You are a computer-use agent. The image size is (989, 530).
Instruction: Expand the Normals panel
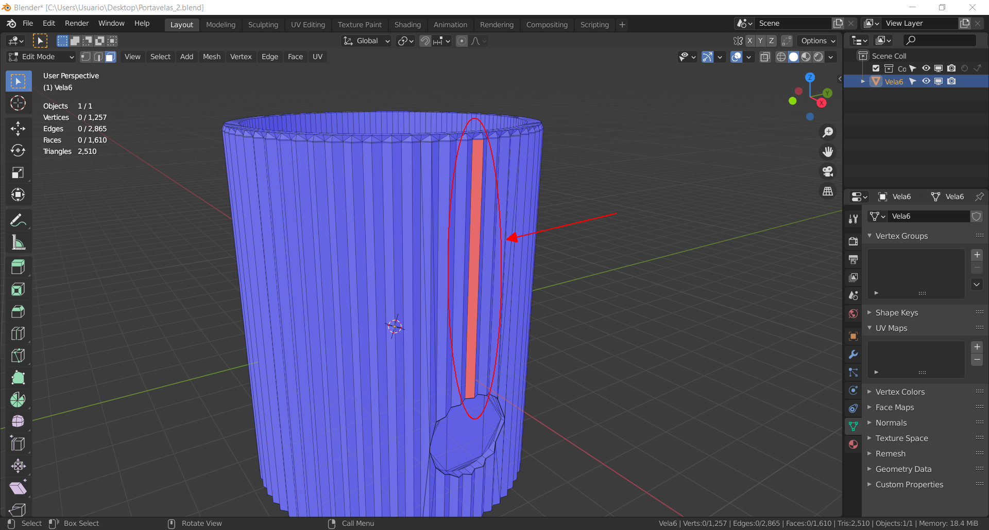(x=891, y=423)
